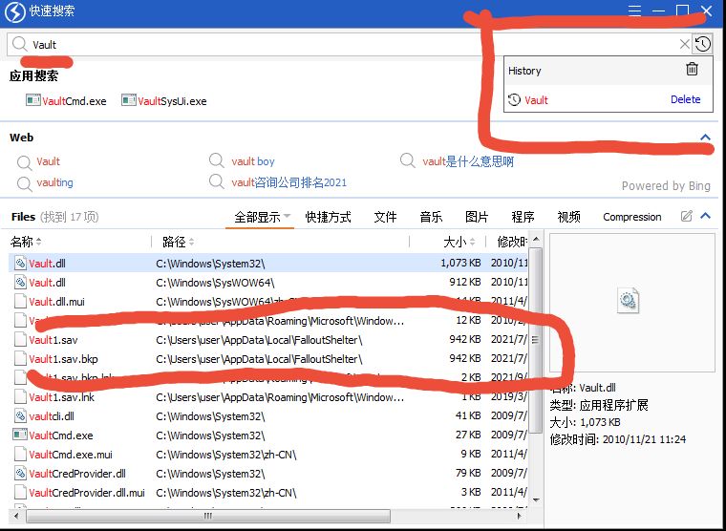Select Vault.dll.mui file
The width and height of the screenshot is (726, 531).
tap(268, 302)
